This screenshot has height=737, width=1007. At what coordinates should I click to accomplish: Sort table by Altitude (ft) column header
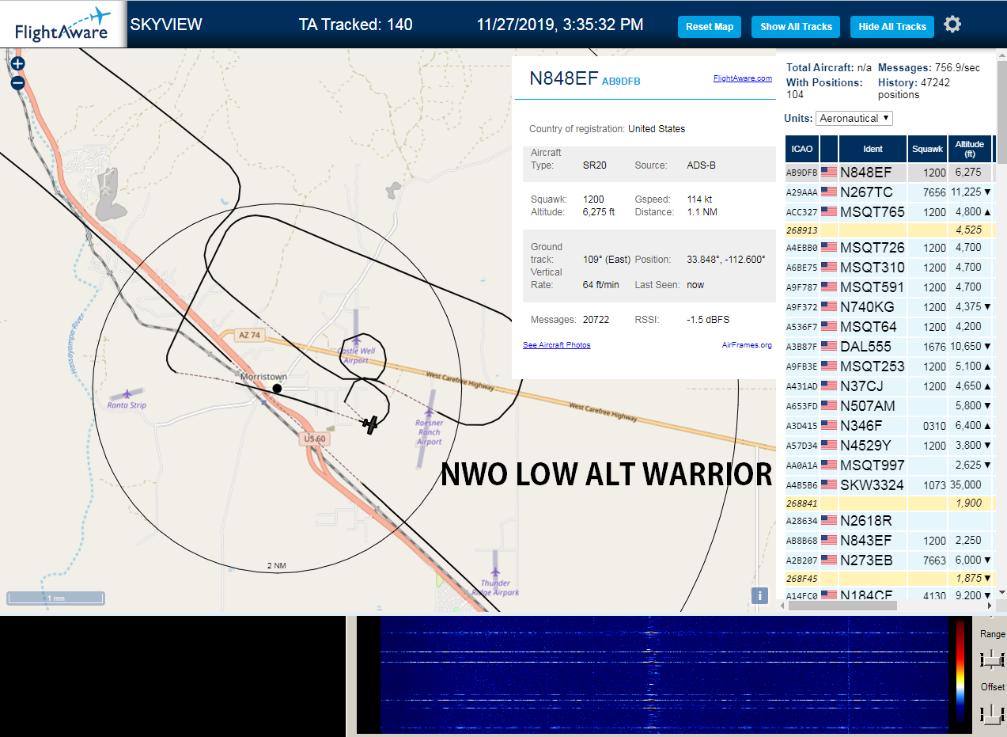click(969, 149)
